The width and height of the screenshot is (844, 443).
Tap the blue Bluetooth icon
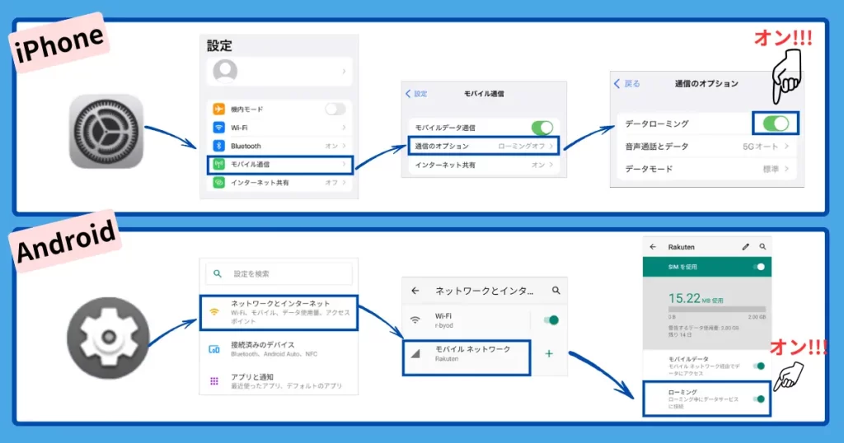coord(219,146)
